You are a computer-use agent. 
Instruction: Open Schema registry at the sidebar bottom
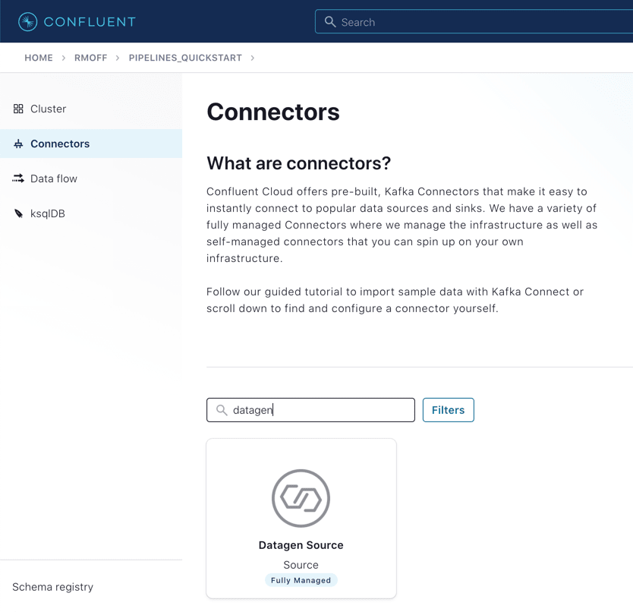click(52, 586)
